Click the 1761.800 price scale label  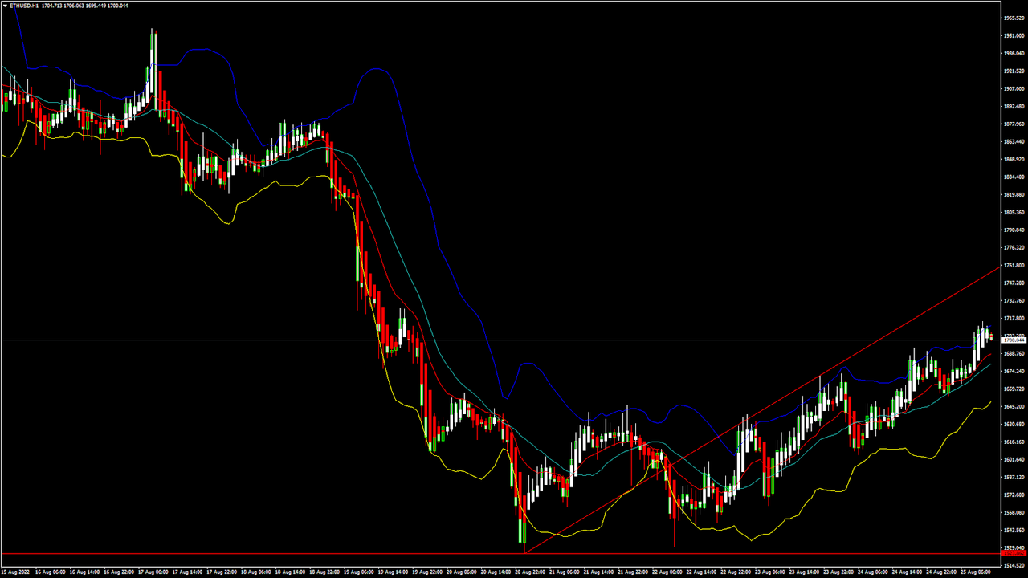[1014, 265]
